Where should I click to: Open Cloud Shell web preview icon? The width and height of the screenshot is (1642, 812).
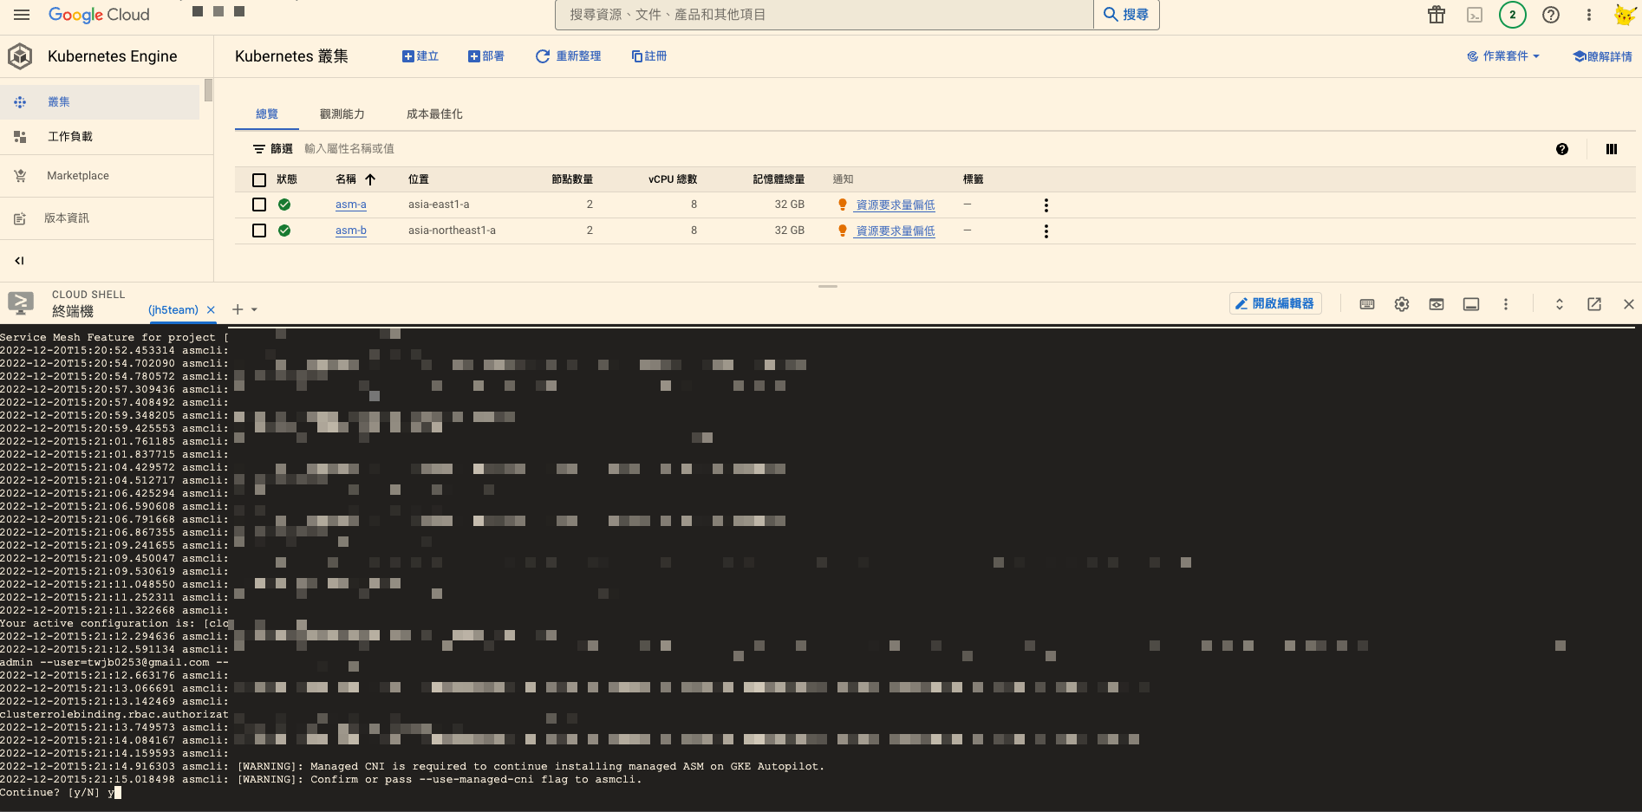pyautogui.click(x=1437, y=304)
